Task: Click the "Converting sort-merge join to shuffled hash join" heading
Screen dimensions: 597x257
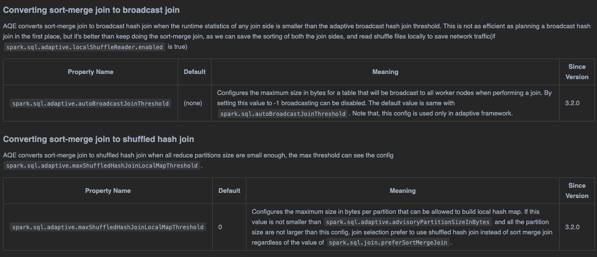Action: point(99,139)
